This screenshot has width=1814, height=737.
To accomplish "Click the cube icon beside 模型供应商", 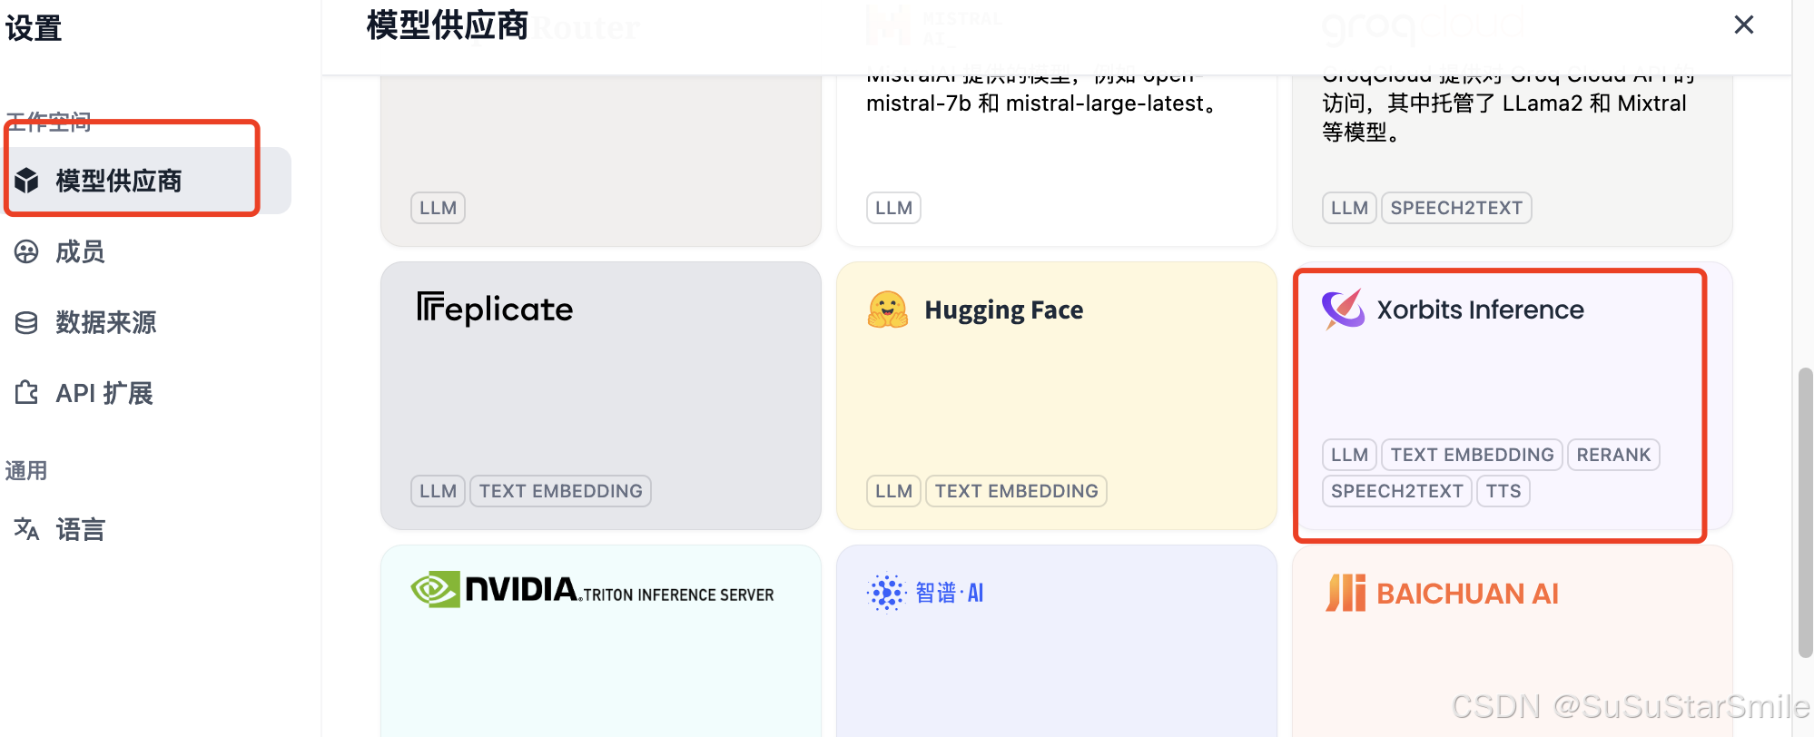I will point(27,181).
